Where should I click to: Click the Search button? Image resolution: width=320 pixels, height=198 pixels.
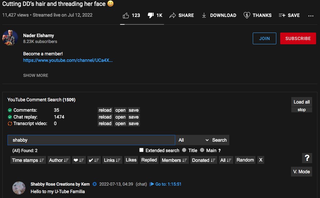220,140
